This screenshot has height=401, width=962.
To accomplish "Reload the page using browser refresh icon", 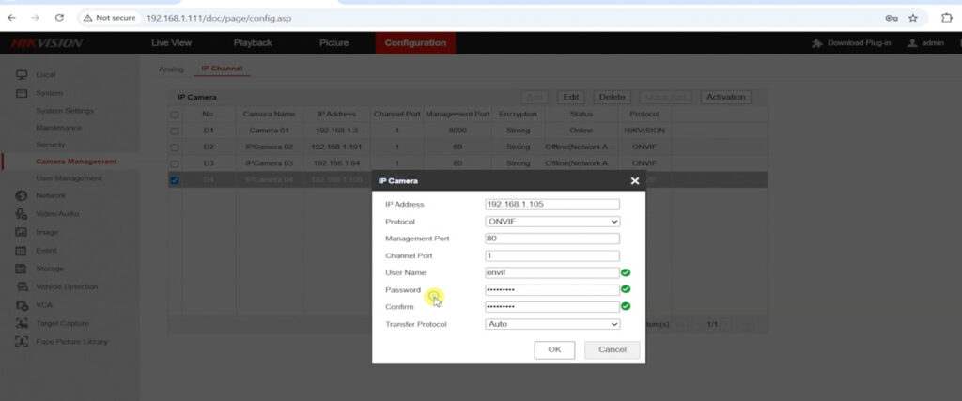I will point(59,18).
